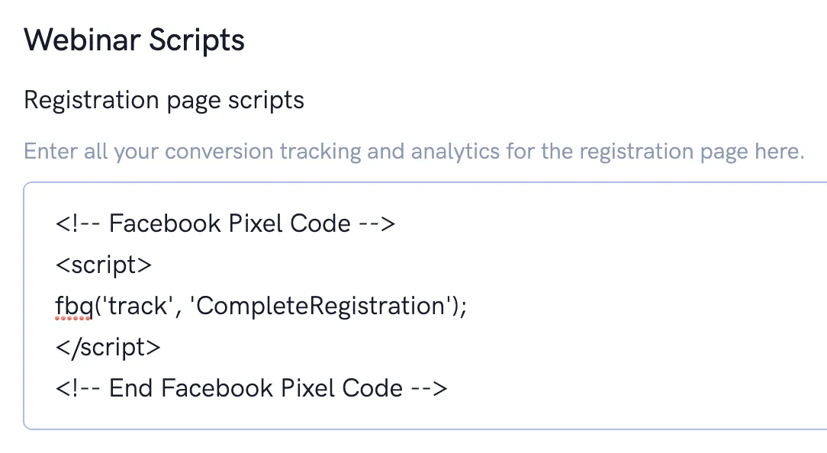Click empty area right of script tag
The image size is (827, 453).
[x=475, y=265]
